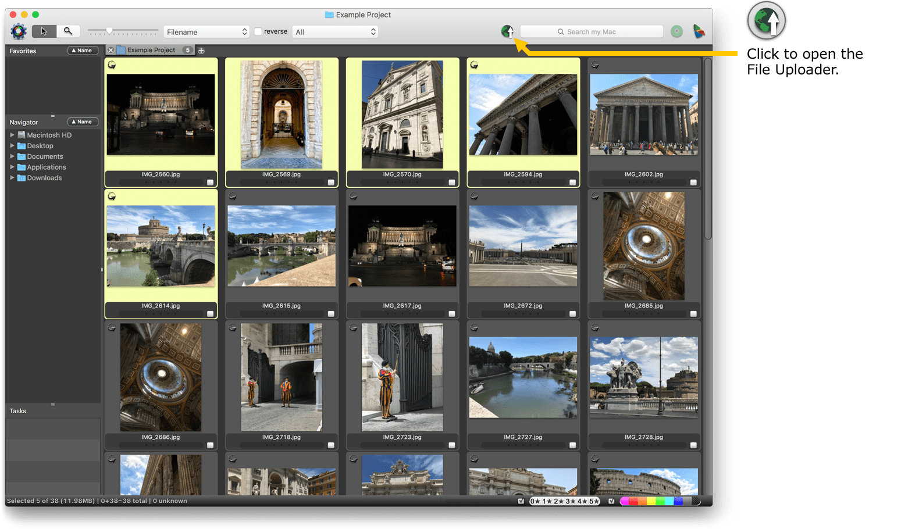Image resolution: width=919 pixels, height=529 pixels.
Task: Toggle tag checkbox on IMG_2728.jpg
Action: [693, 445]
